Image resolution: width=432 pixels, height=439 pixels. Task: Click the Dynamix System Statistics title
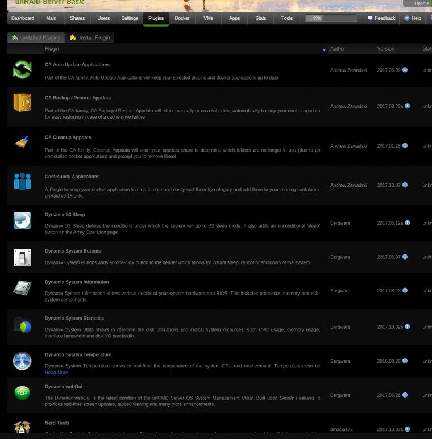tap(74, 319)
